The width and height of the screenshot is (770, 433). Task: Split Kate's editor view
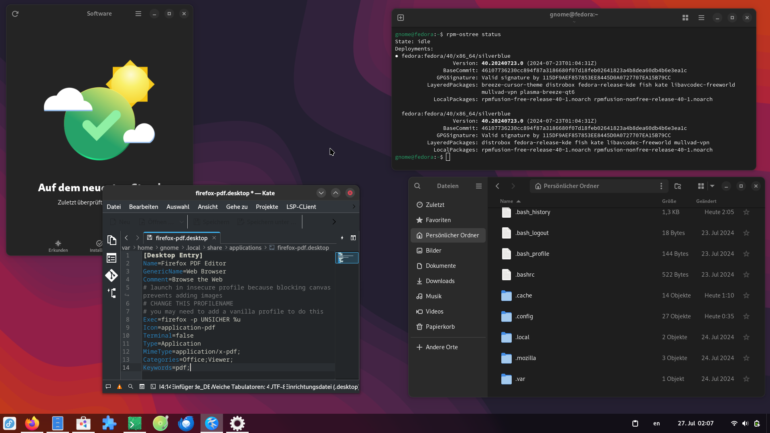coord(353,238)
